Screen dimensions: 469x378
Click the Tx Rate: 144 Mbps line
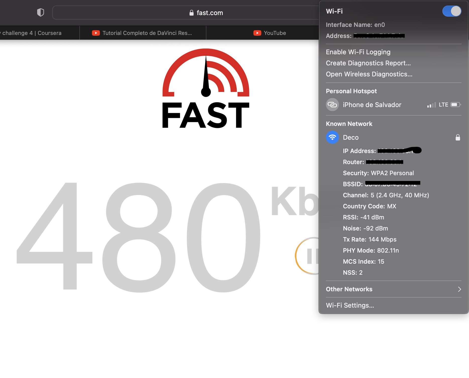coord(370,239)
